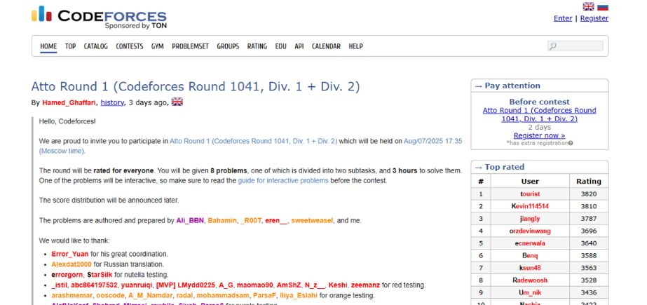Click the Codeforces logo

coord(99,18)
